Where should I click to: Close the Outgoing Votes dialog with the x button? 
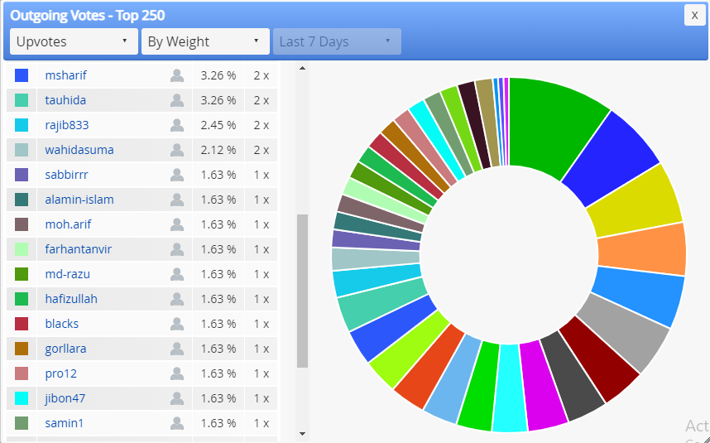coord(694,16)
